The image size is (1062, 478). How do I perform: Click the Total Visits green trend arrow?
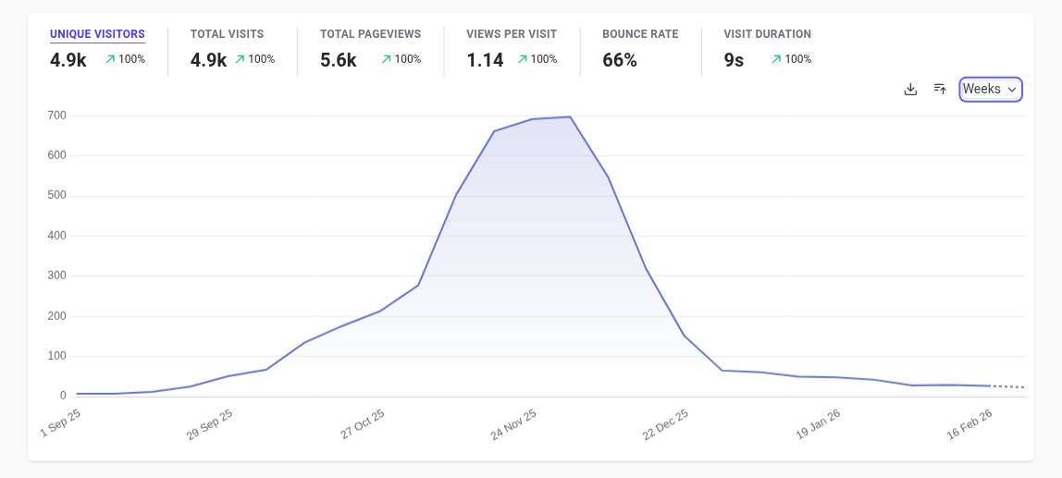240,59
